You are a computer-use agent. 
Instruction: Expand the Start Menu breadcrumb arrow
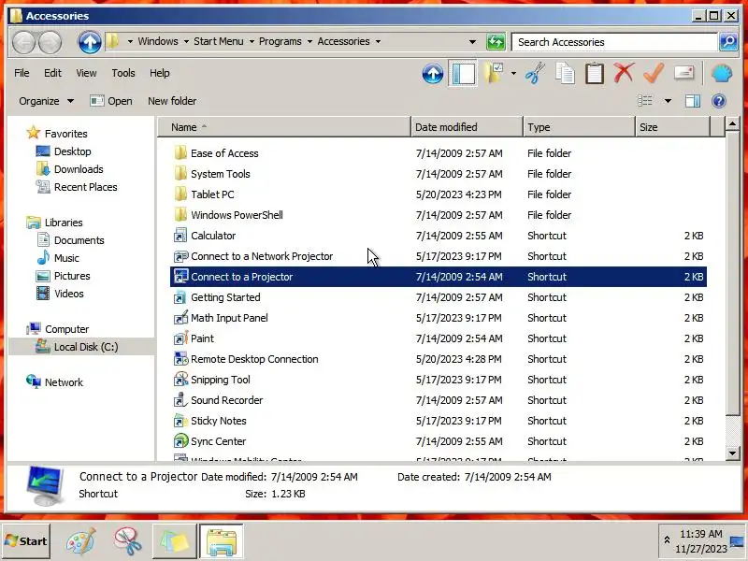pos(252,42)
